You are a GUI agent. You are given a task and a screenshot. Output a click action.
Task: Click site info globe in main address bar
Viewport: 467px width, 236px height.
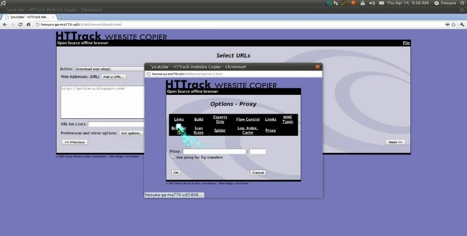(37, 24)
